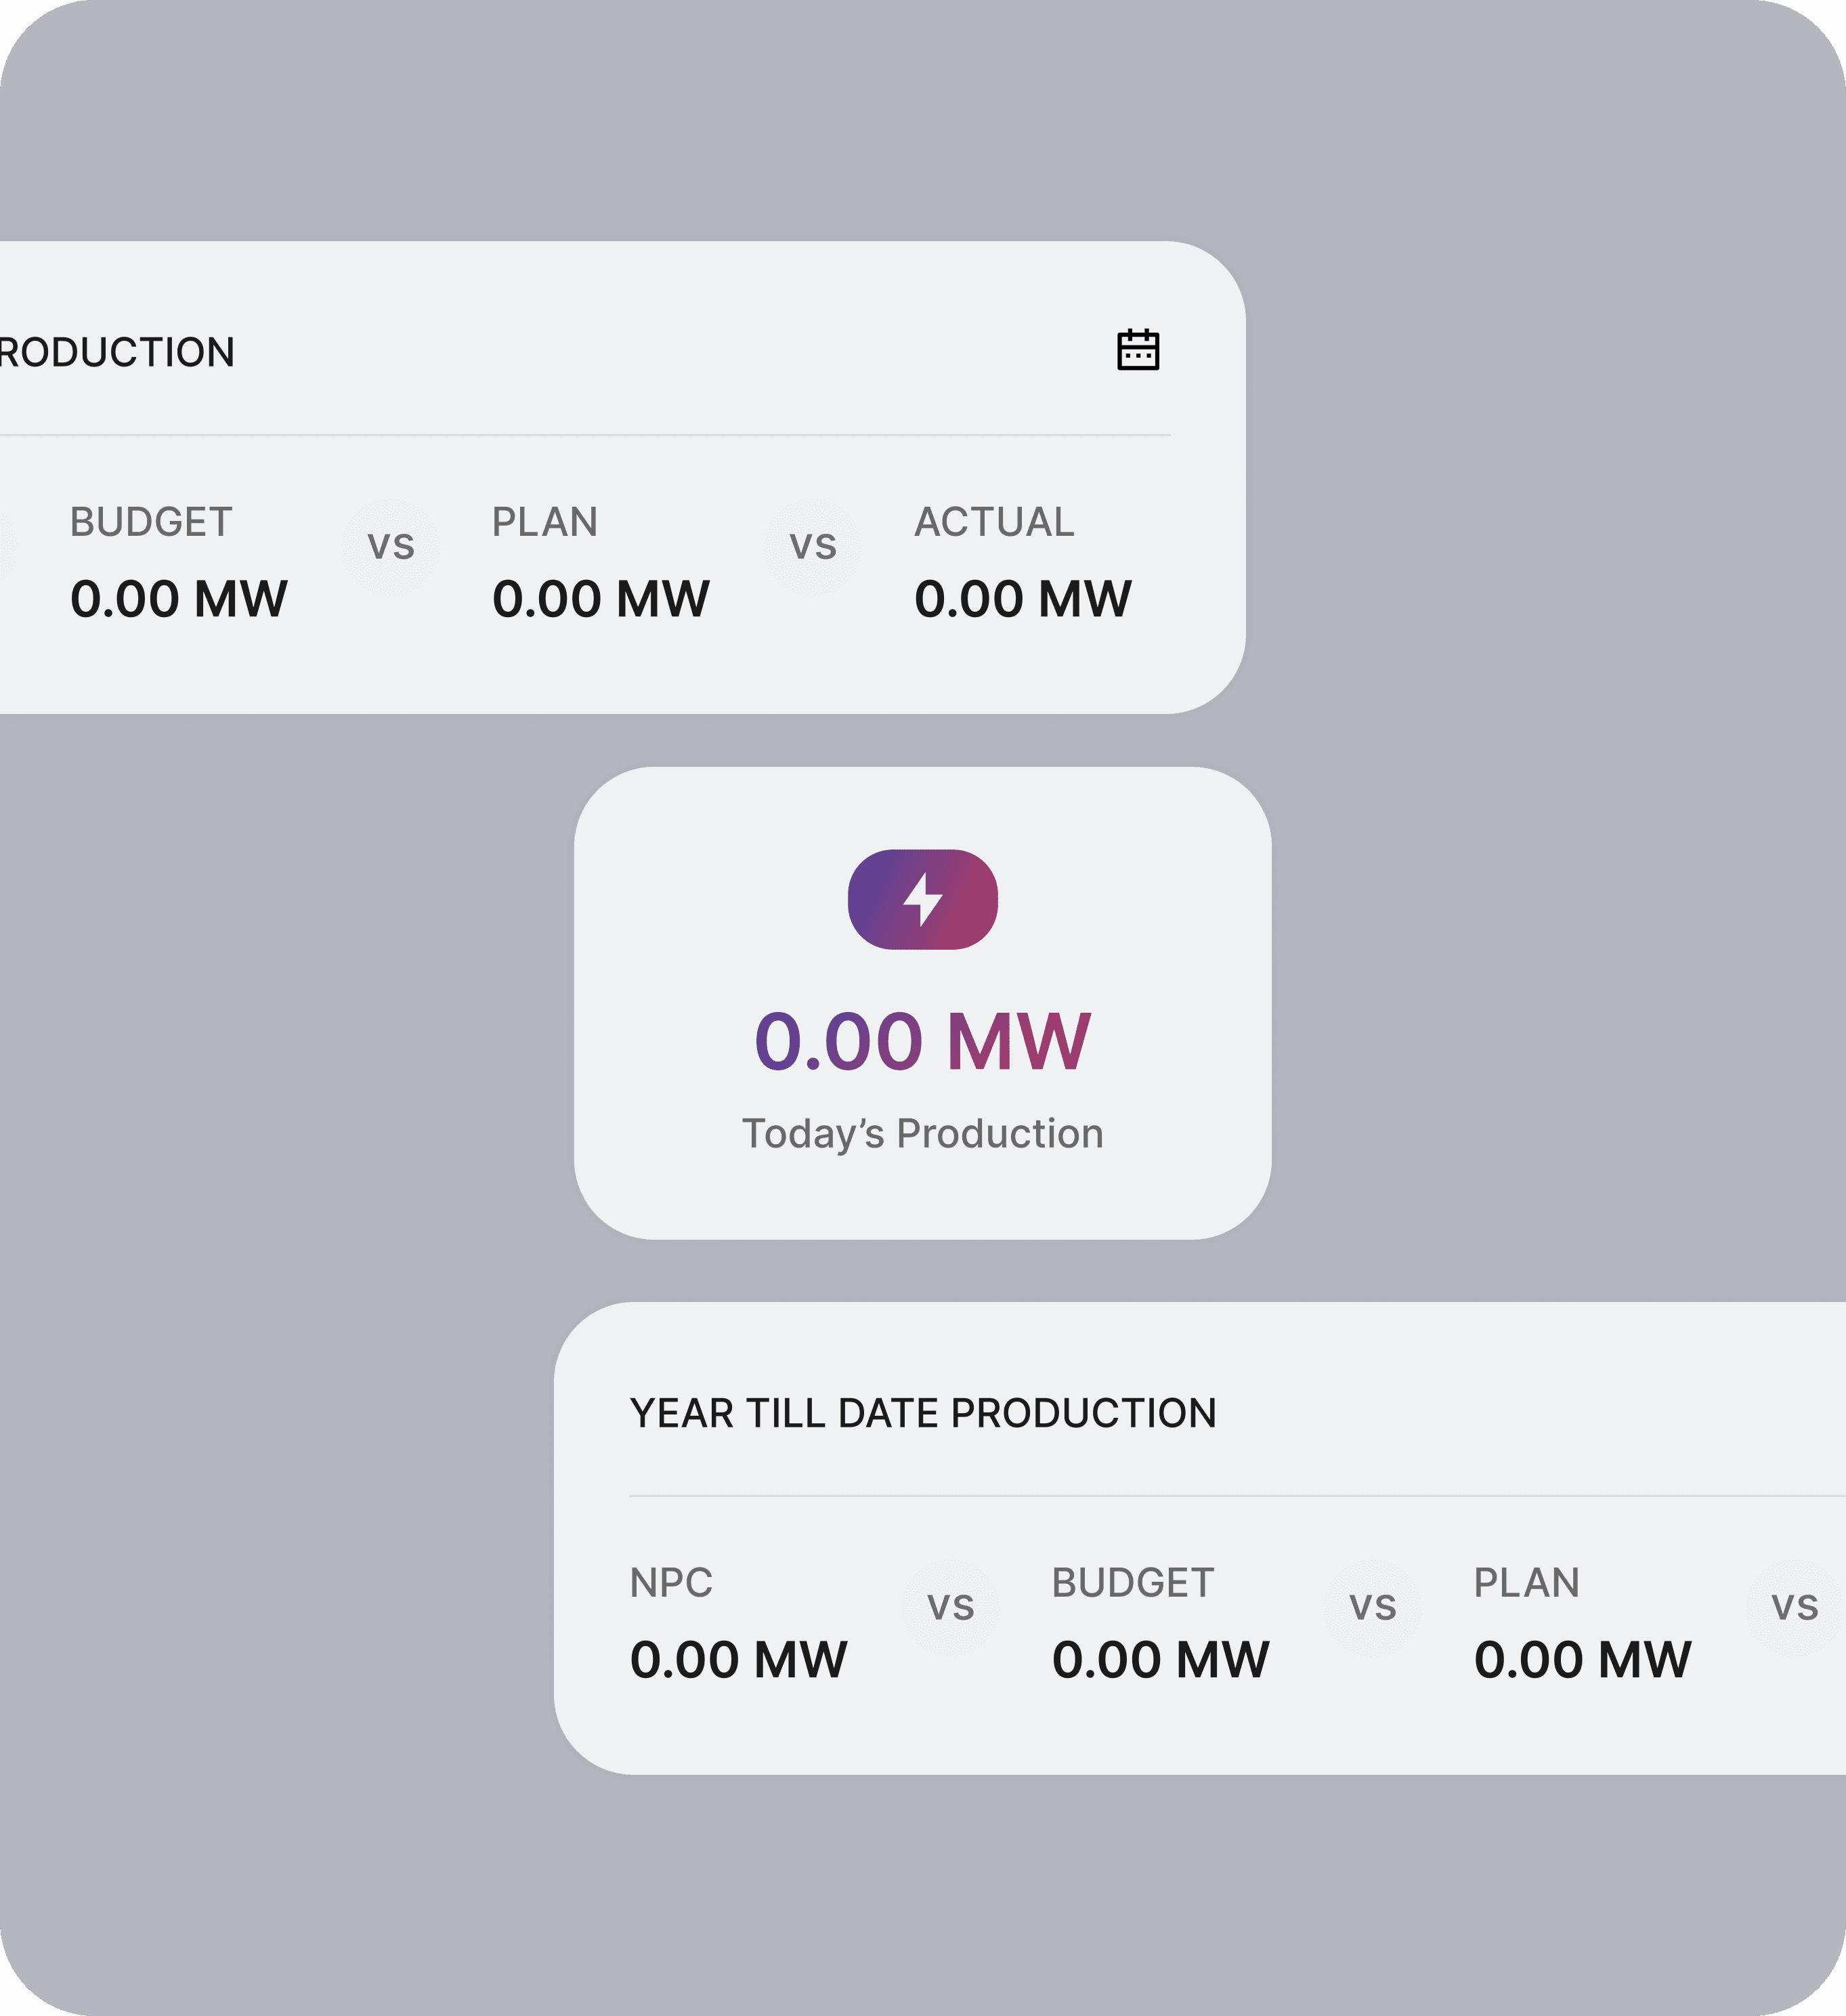Select the NPC label
Screen dimensions: 1846x2016
point(670,1583)
